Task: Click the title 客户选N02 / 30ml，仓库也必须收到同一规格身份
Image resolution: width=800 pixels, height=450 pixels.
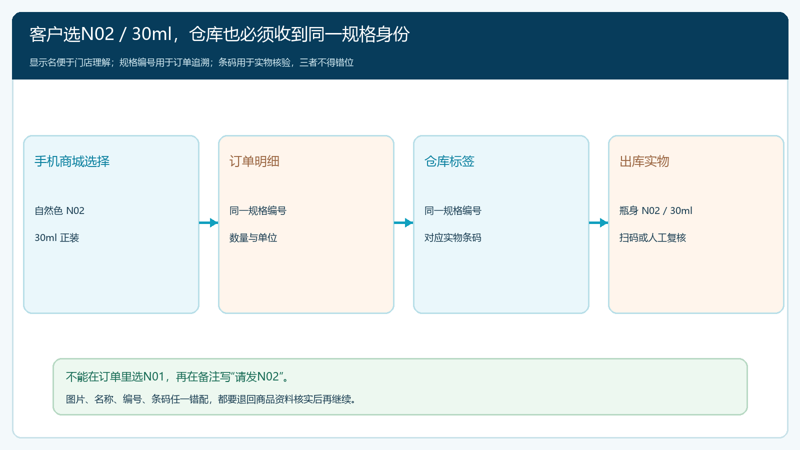Action: [219, 34]
